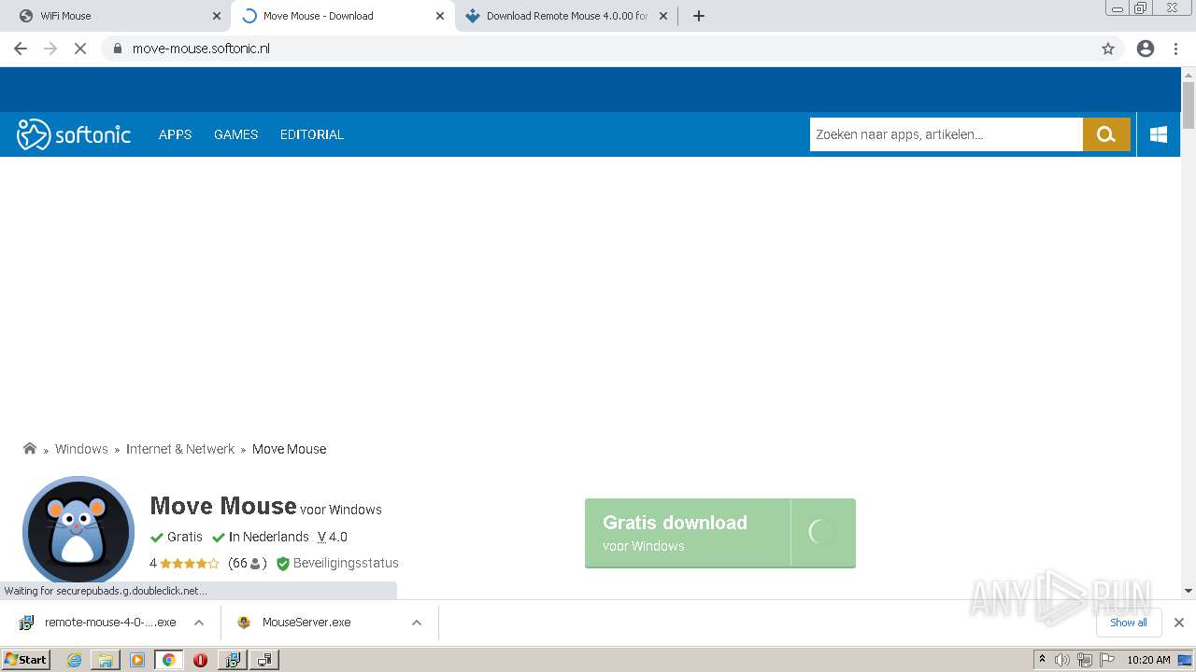
Task: Open the media player taskbar icon
Action: tap(137, 660)
